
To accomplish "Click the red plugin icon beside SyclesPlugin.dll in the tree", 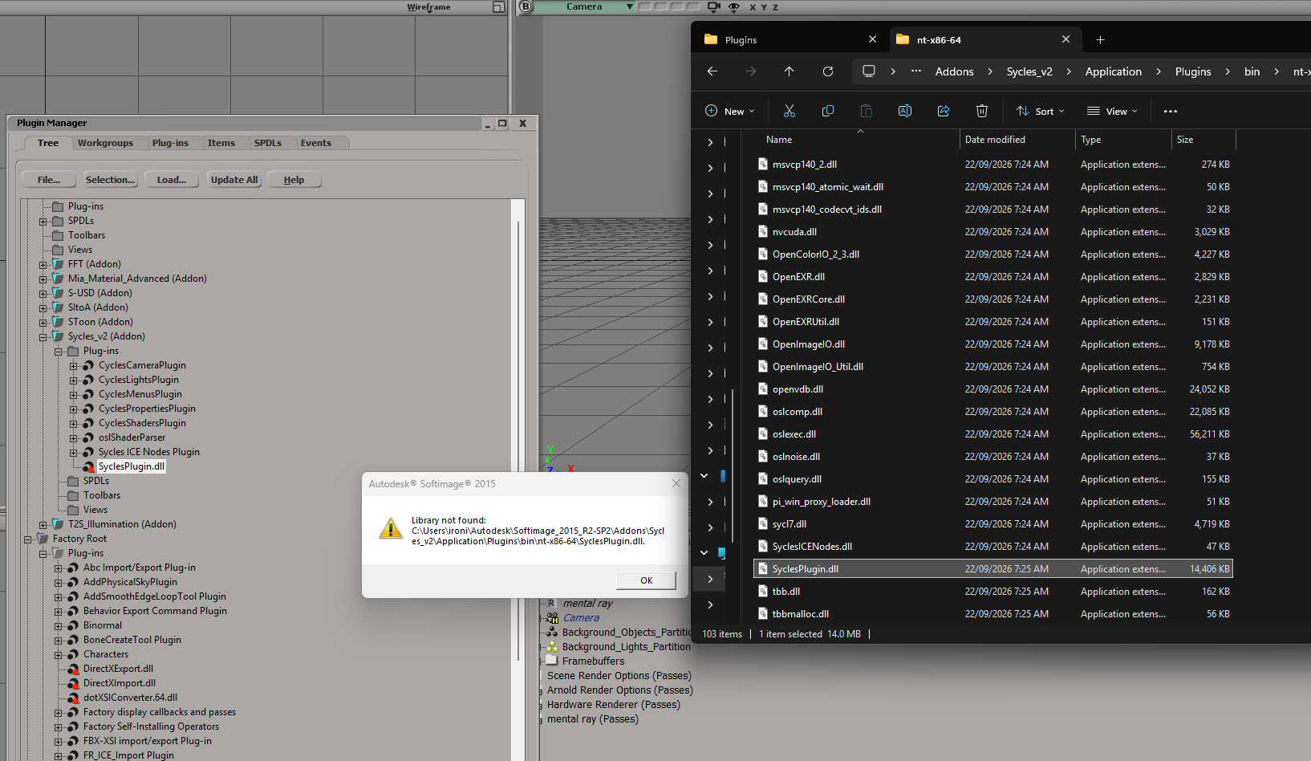I will 88,466.
